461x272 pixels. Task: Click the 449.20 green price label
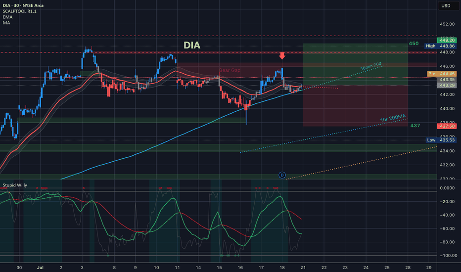pos(447,40)
